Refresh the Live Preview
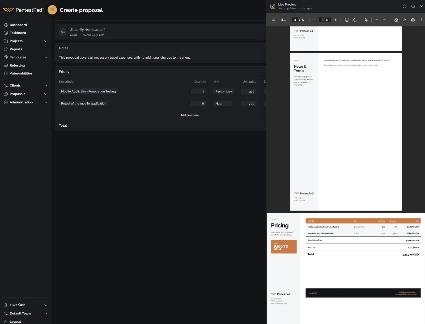 click(x=405, y=6)
